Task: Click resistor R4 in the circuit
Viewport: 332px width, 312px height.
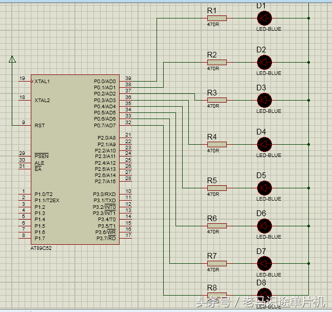Action: (217, 144)
